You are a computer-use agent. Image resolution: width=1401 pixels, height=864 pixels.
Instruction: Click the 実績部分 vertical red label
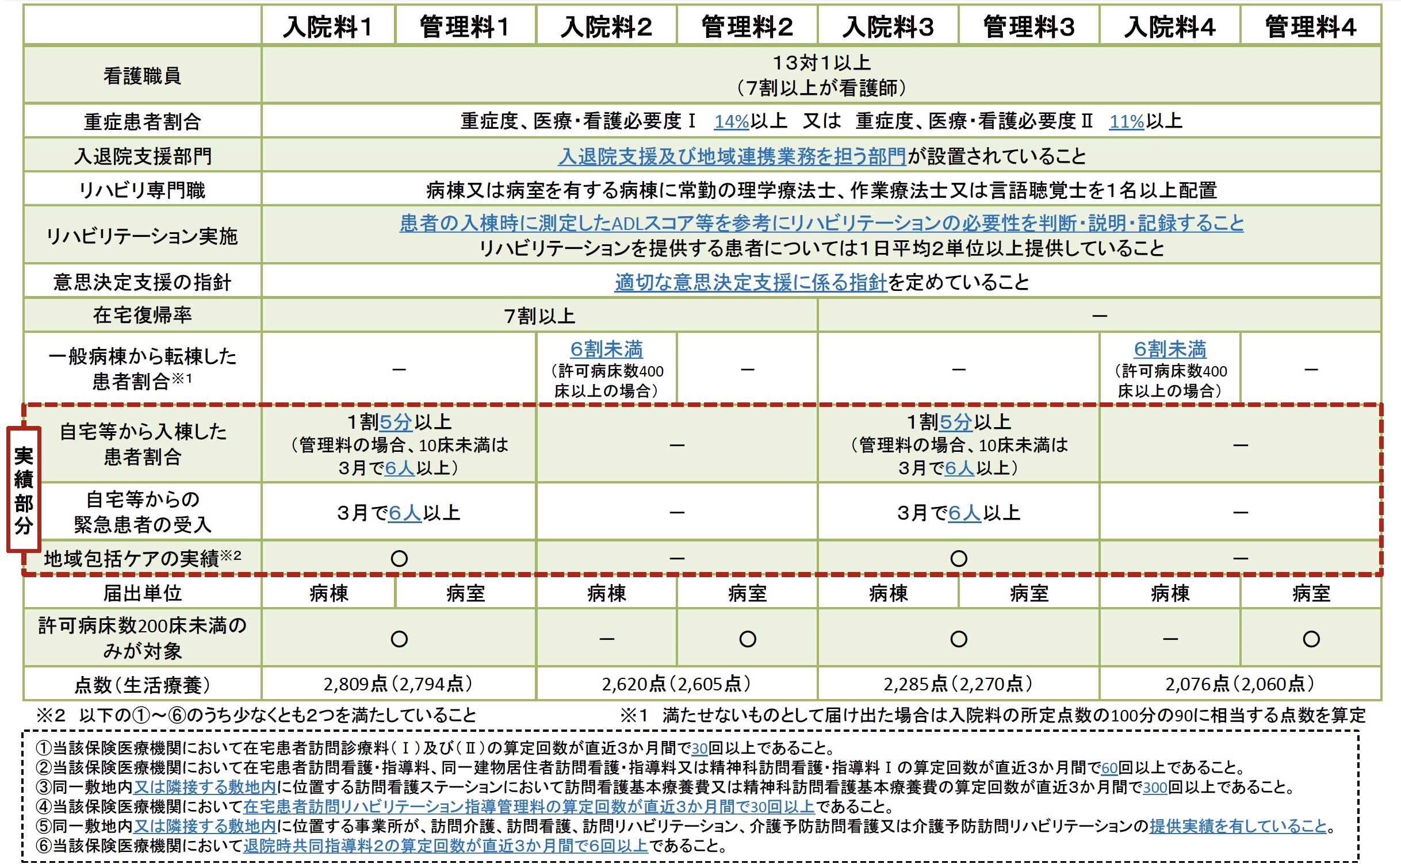pos(24,490)
